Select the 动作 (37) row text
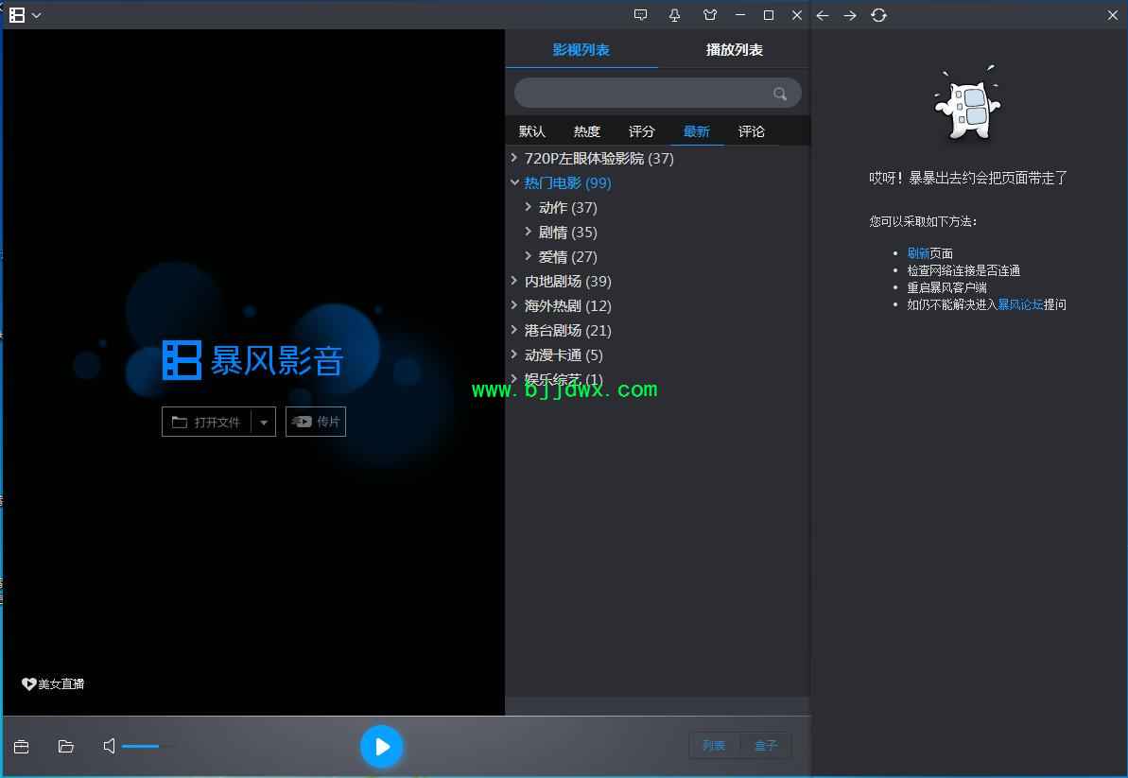 point(567,208)
